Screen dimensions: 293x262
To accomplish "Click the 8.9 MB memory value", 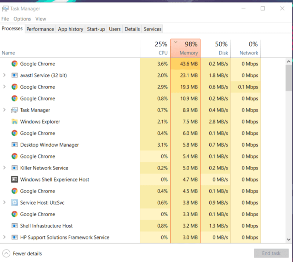I will point(190,110).
